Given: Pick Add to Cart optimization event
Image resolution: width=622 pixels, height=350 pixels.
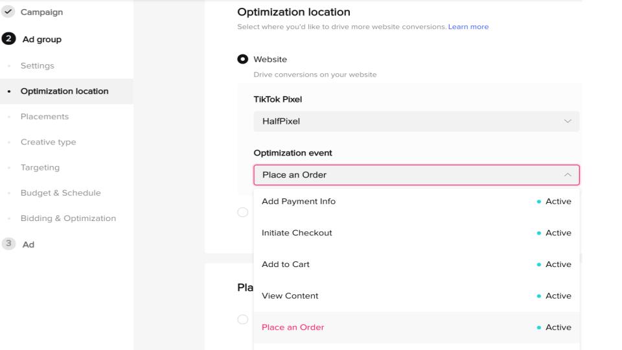Looking at the screenshot, I should coord(417,264).
